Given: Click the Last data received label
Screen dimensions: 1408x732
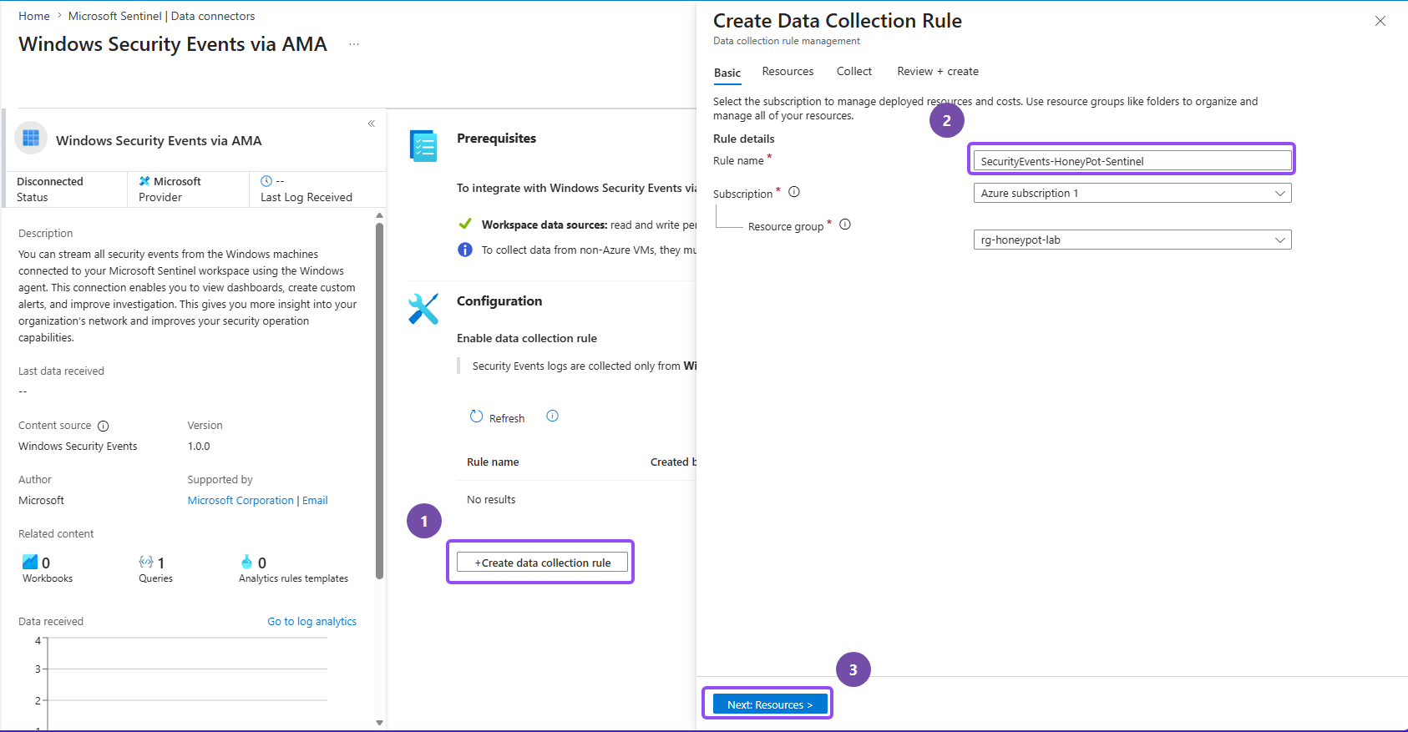Looking at the screenshot, I should click(x=61, y=371).
